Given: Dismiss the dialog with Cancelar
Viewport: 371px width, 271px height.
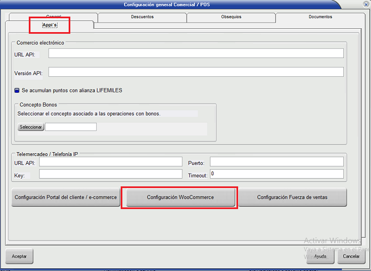Looking at the screenshot, I should [x=351, y=257].
